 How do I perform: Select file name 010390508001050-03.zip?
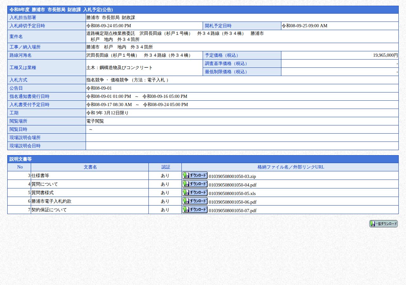coord(232,176)
